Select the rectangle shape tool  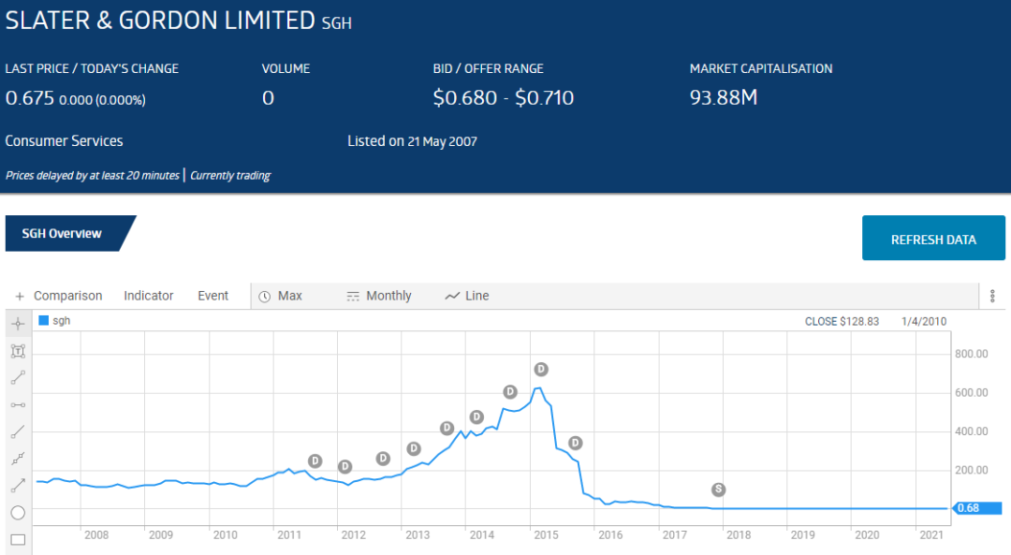[18, 539]
